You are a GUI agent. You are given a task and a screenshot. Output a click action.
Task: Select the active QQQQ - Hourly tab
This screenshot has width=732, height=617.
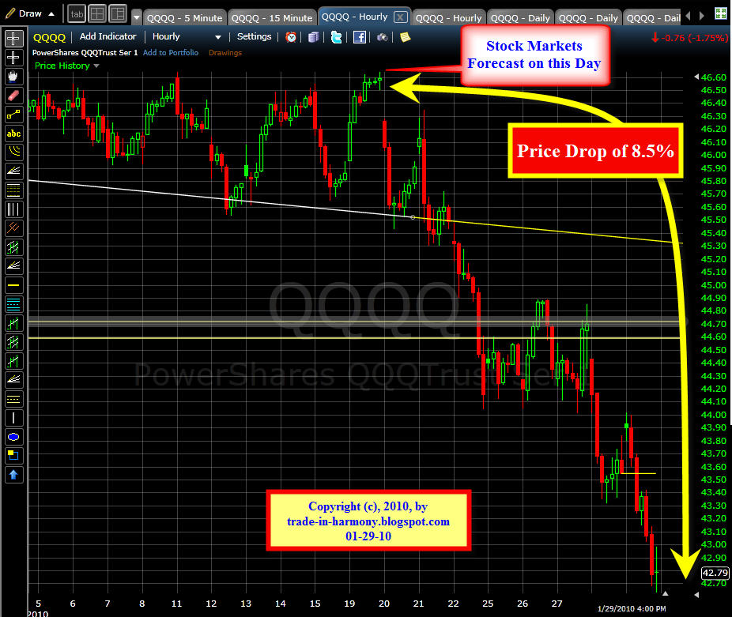(355, 17)
